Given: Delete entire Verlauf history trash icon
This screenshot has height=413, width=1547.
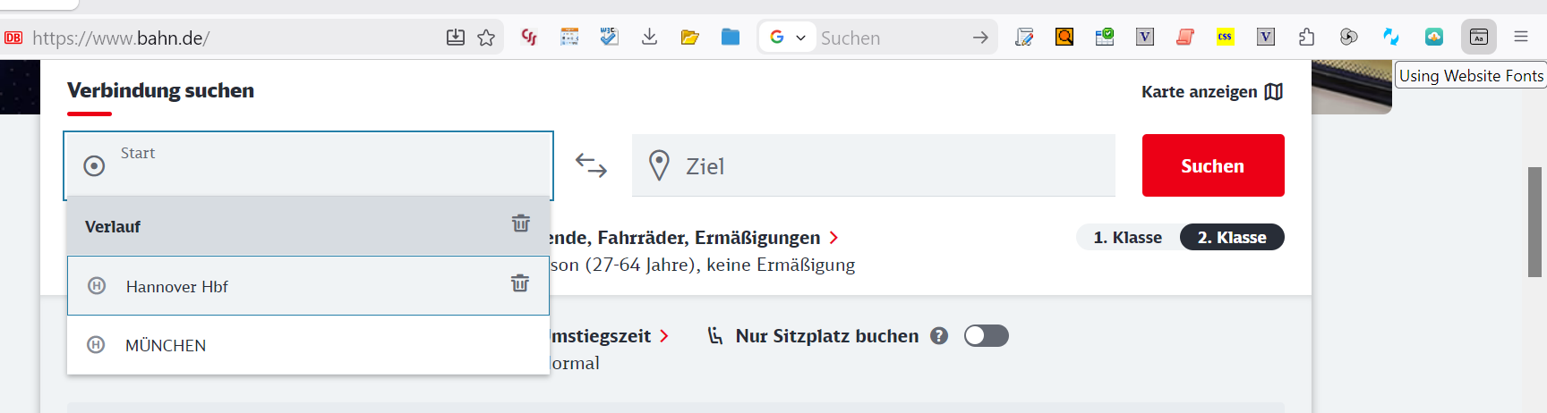Looking at the screenshot, I should 521,223.
